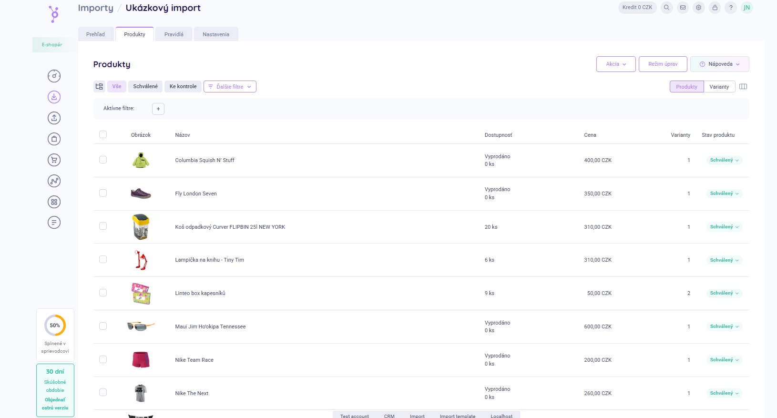The image size is (777, 418).
Task: Click the download import icon in sidebar
Action: (54, 97)
